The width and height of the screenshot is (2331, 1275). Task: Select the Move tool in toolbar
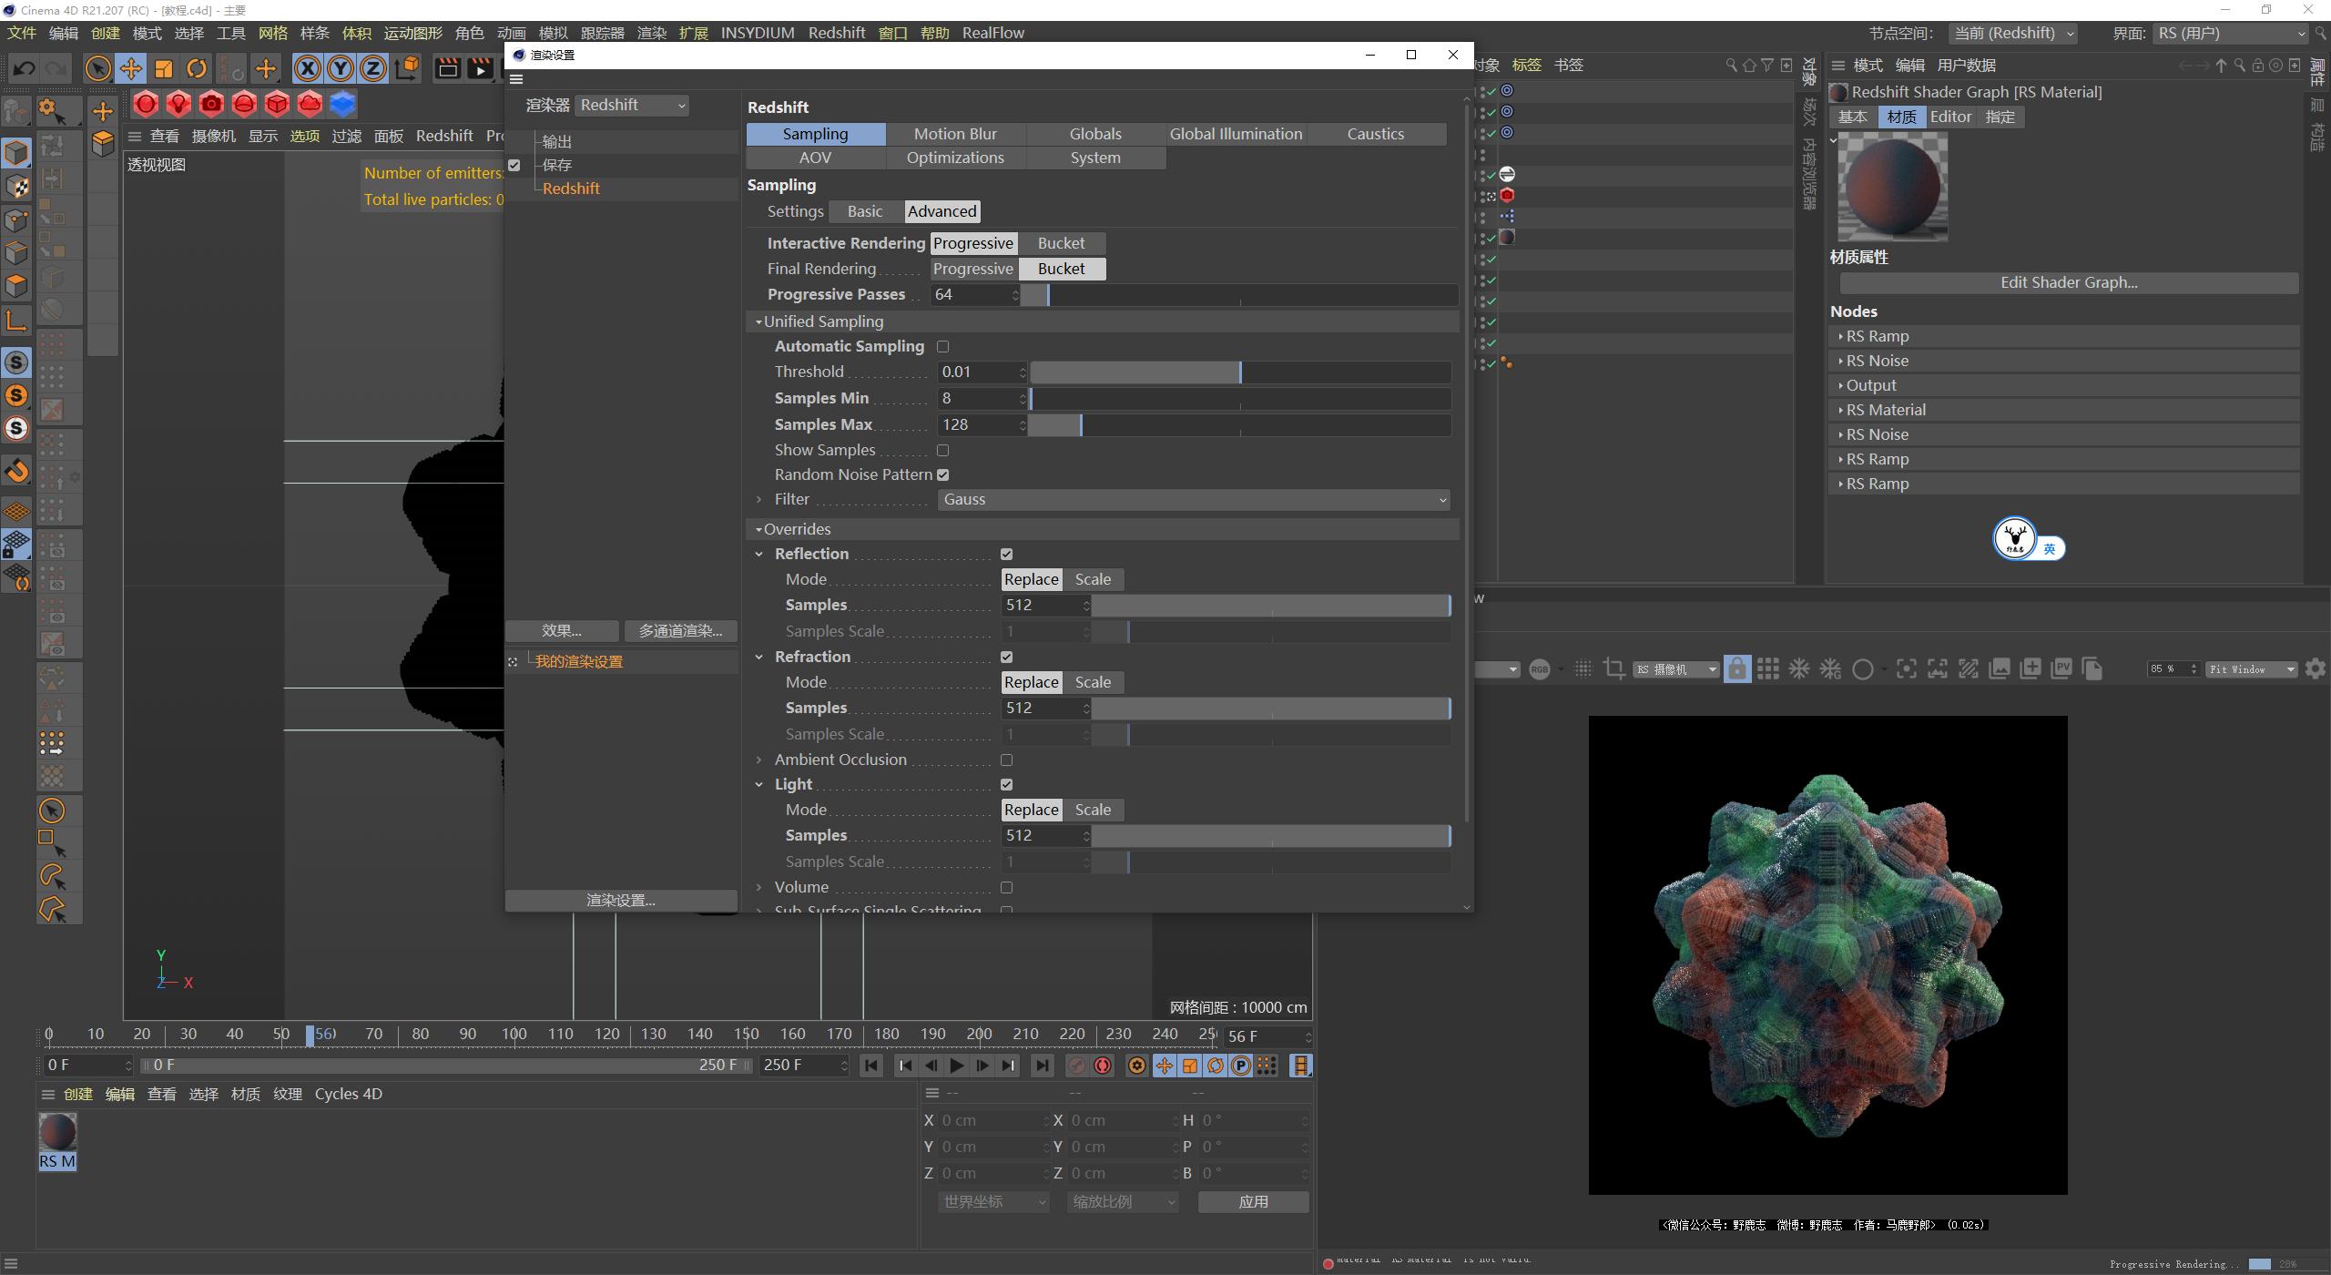click(x=130, y=68)
